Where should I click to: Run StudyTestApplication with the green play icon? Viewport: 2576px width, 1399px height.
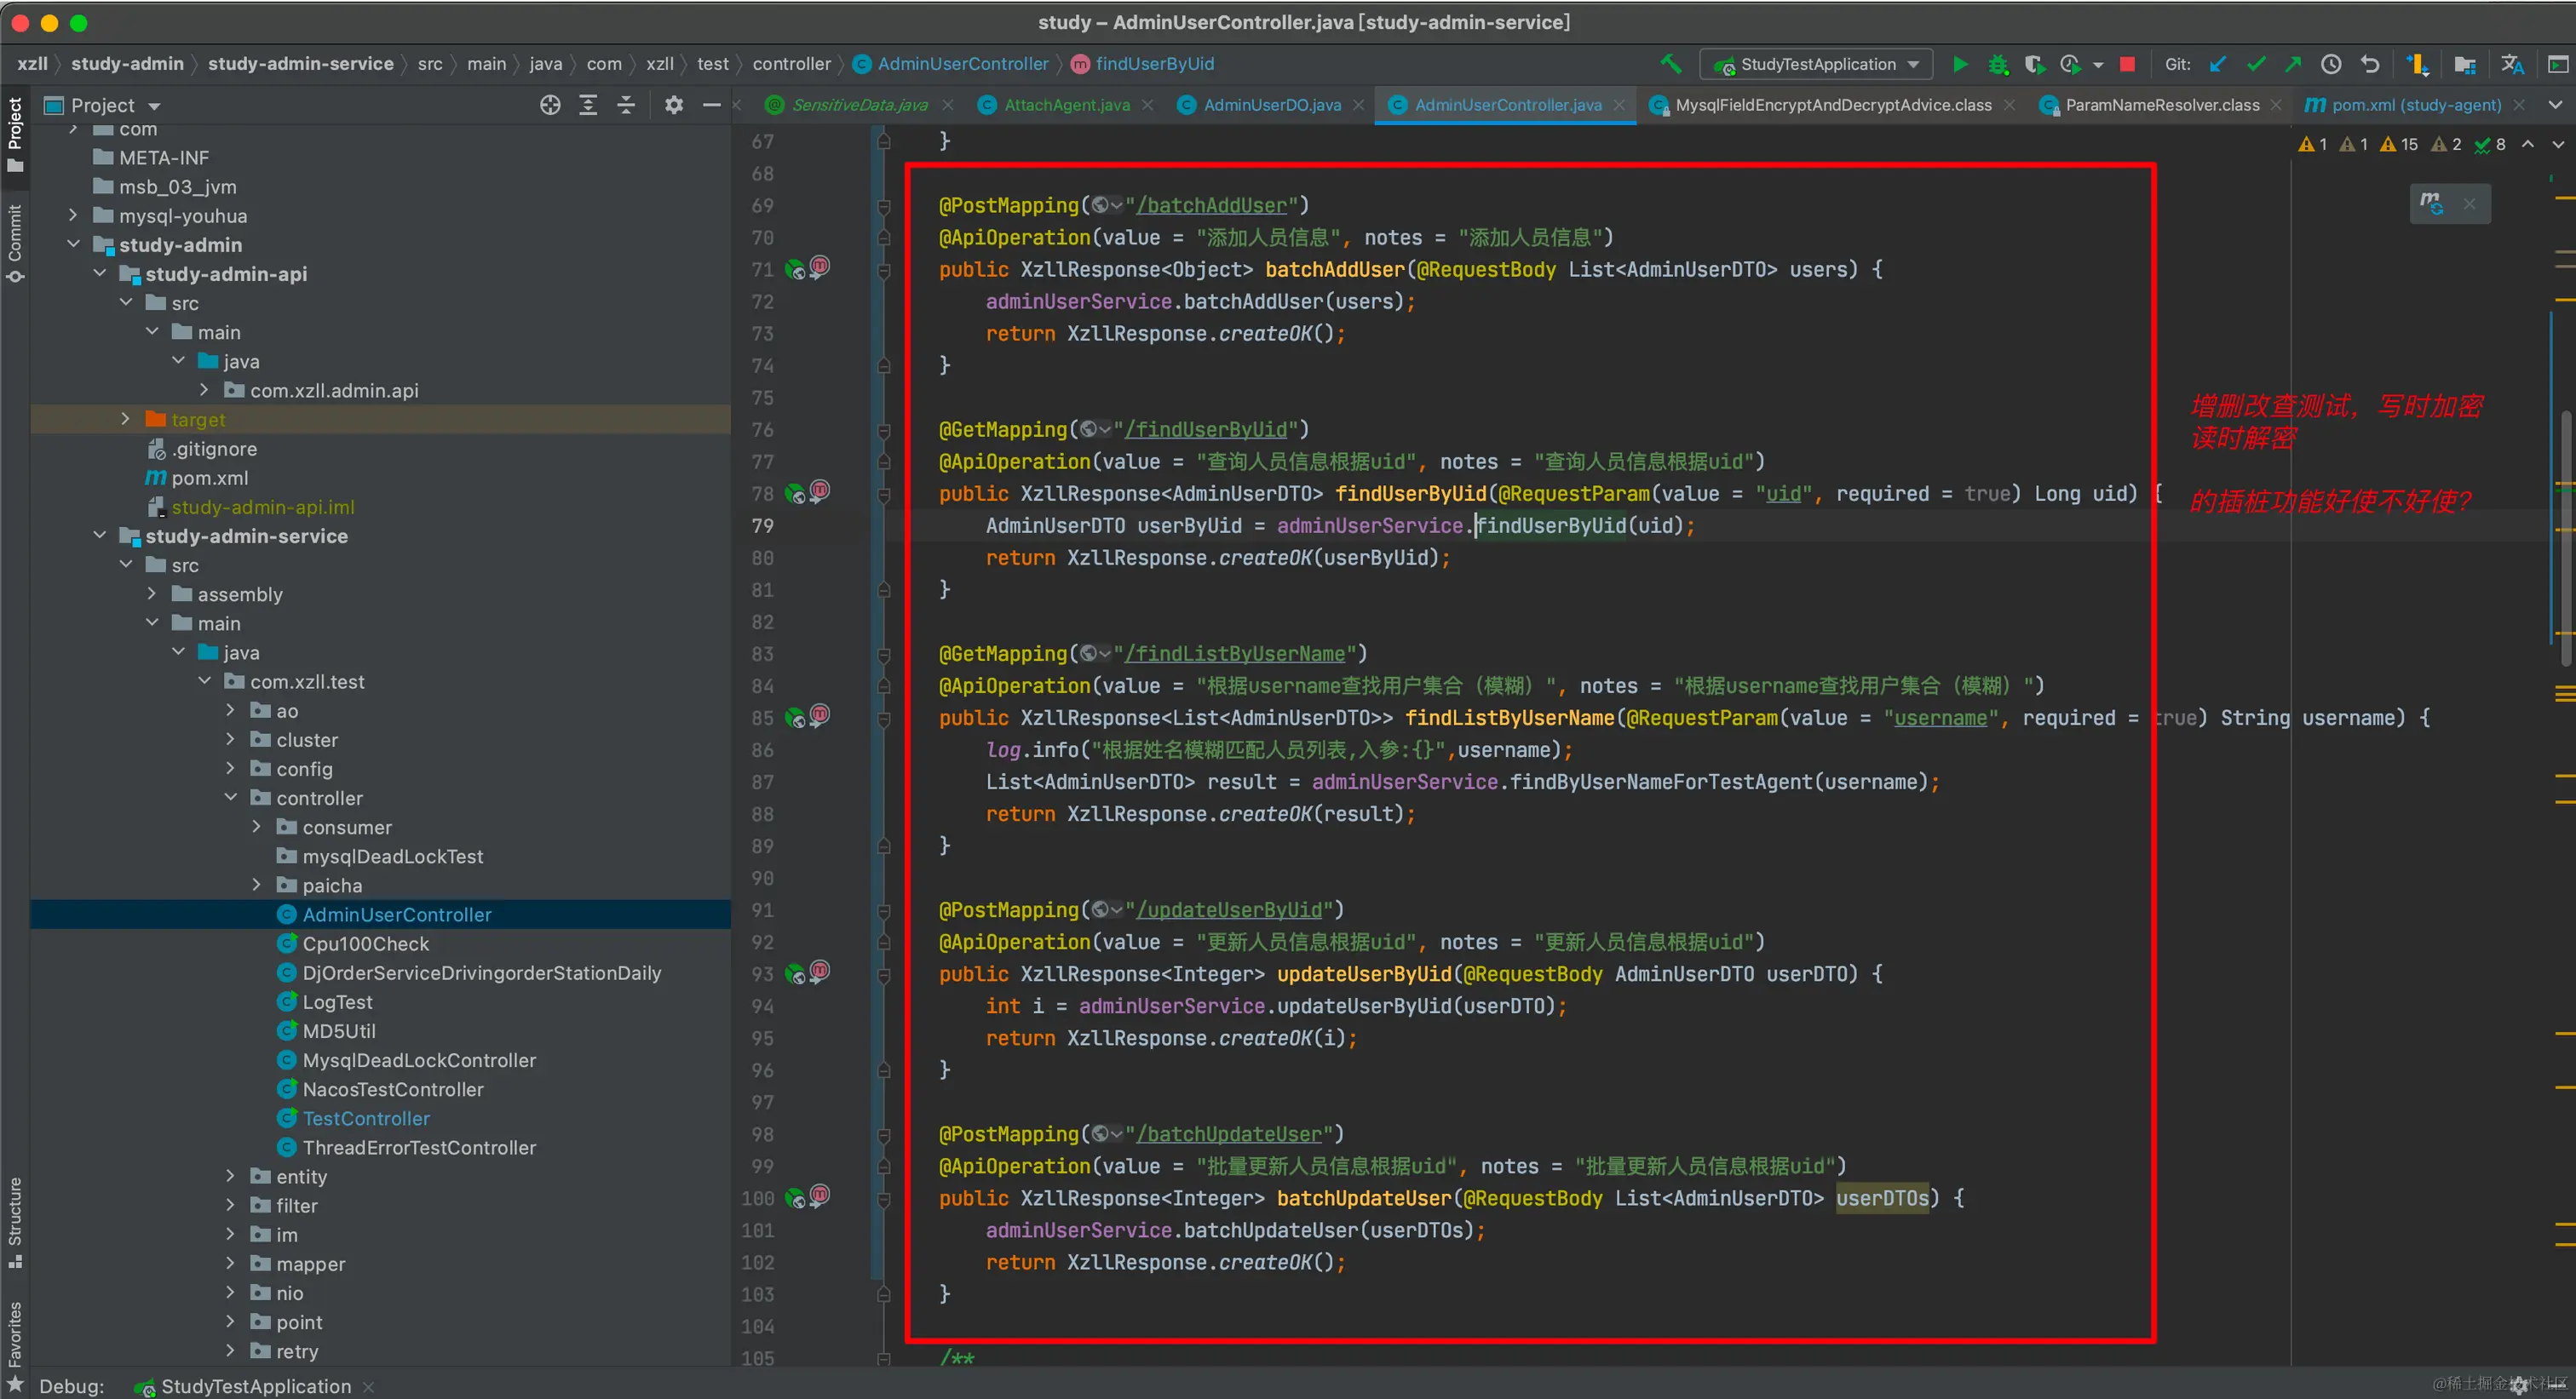pyautogui.click(x=1960, y=64)
